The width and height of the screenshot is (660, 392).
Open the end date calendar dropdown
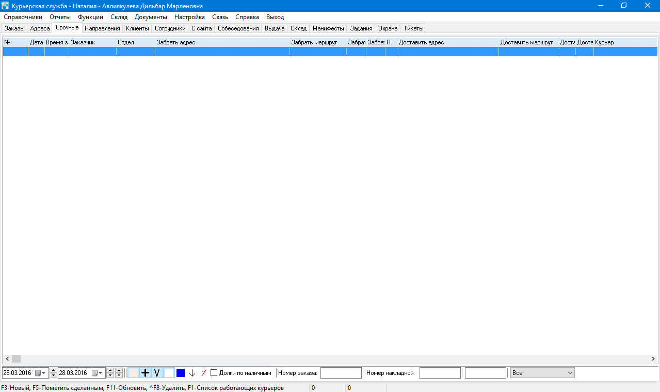[x=97, y=373]
